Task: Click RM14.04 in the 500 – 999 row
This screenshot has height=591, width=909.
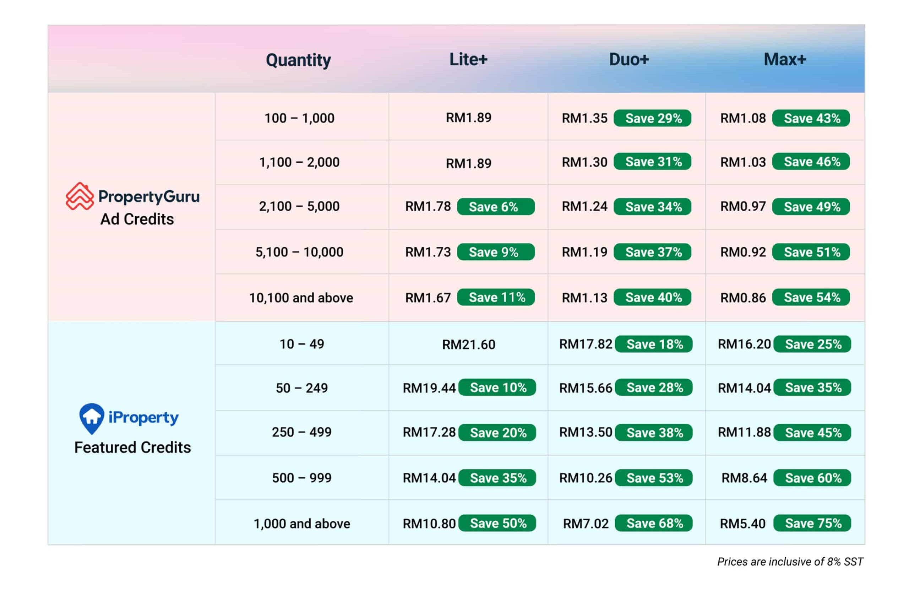Action: (x=429, y=478)
